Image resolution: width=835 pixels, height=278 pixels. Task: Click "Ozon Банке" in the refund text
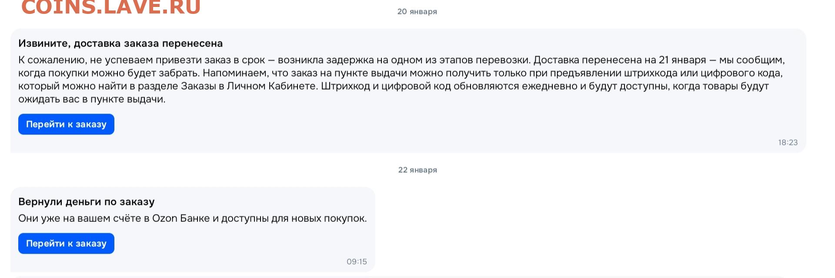click(x=181, y=218)
